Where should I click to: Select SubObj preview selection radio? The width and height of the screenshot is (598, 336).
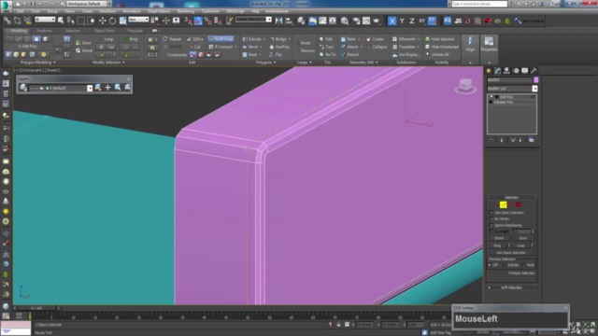click(505, 265)
